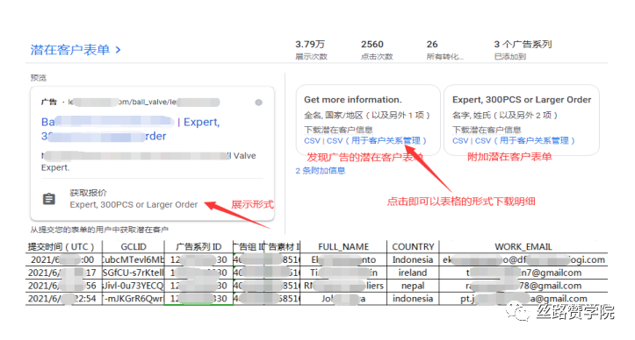Select the GCLID column header
This screenshot has width=635, height=340.
click(133, 246)
